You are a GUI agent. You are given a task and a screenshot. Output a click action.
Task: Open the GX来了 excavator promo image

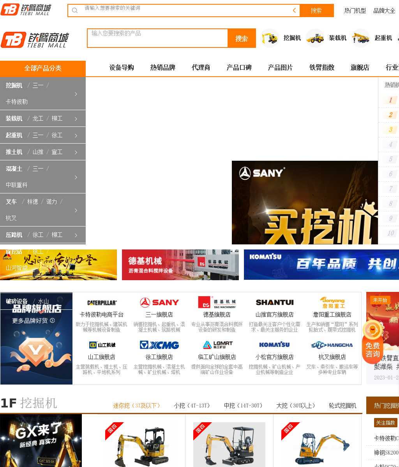pyautogui.click(x=41, y=441)
